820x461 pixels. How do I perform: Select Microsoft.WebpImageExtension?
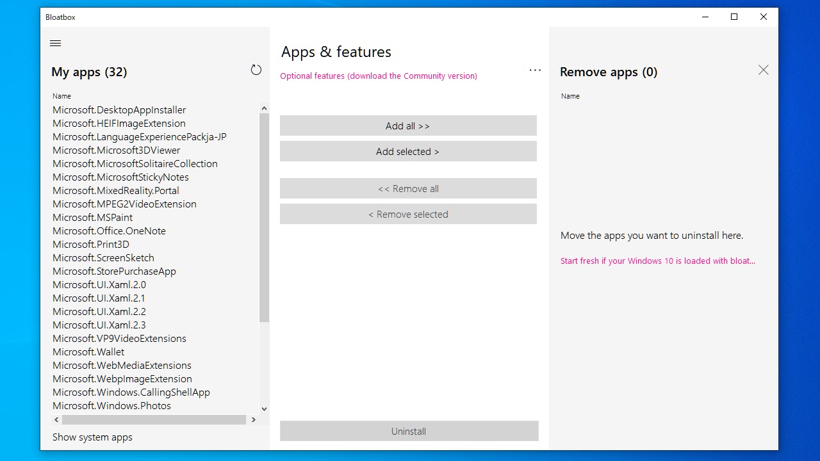122,379
